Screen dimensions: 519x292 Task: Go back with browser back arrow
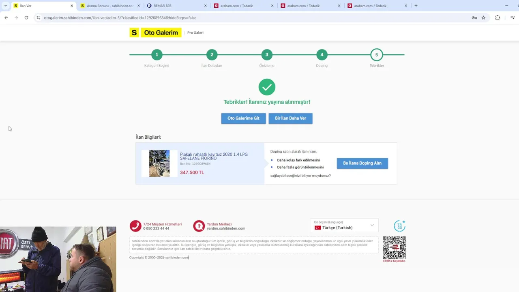6,18
